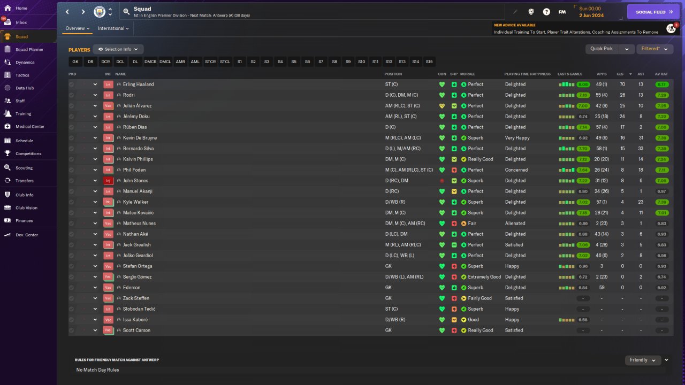The image size is (685, 385).
Task: Open Club Vision in the sidebar
Action: pyautogui.click(x=28, y=207)
